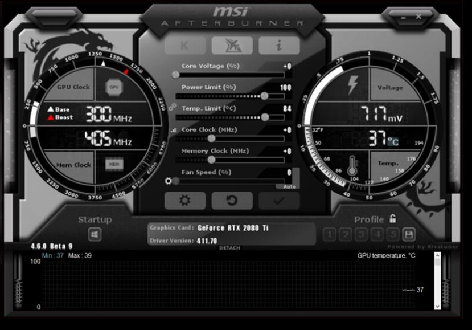Click the Core Clock value +0
This screenshot has width=472, height=330.
tap(287, 130)
